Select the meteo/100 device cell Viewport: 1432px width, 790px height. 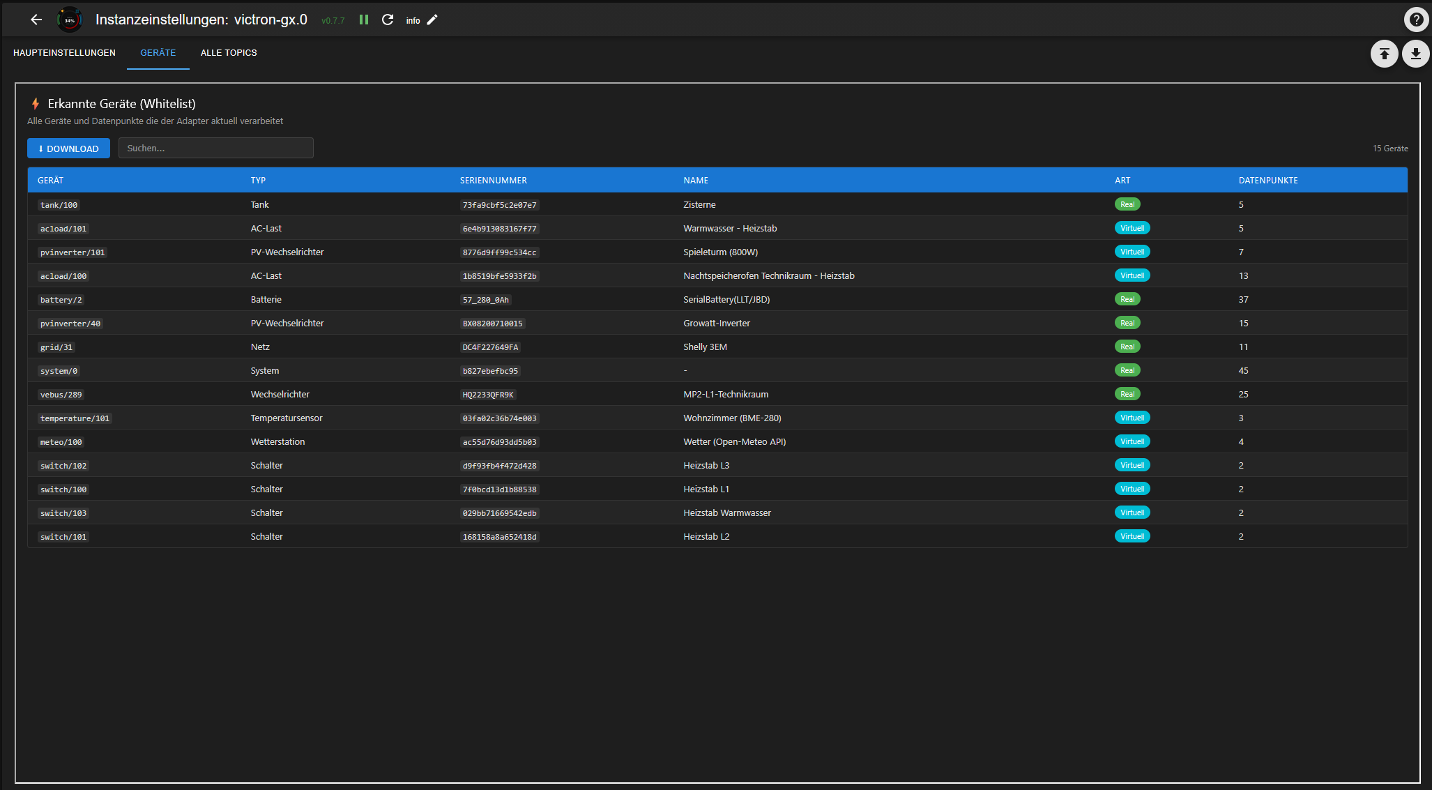click(x=61, y=442)
